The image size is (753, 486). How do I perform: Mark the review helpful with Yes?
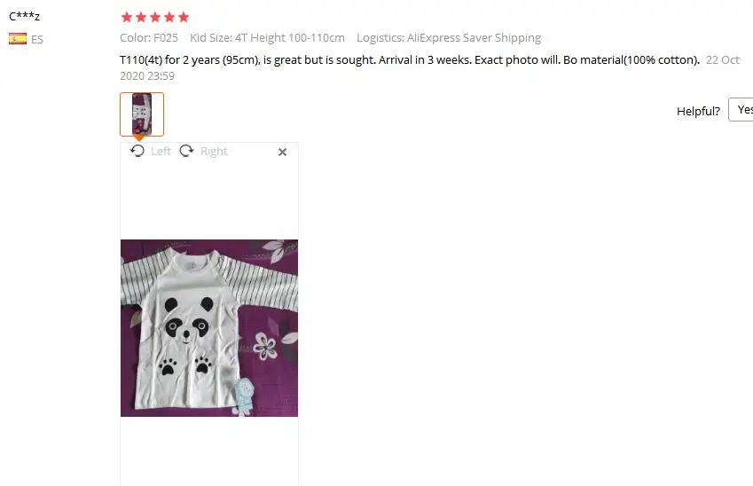741,109
